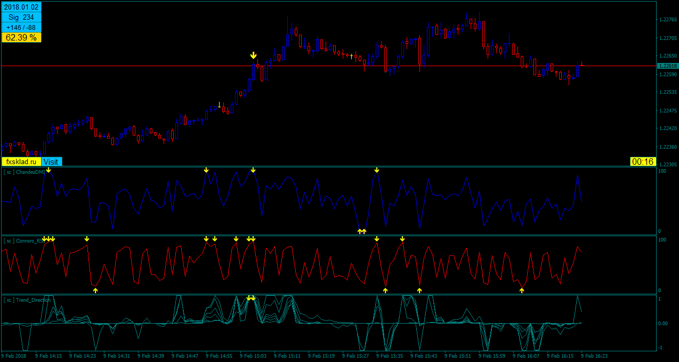Image resolution: width=679 pixels, height=362 pixels.
Task: Click the 62.39 % win rate label
Action: click(21, 38)
